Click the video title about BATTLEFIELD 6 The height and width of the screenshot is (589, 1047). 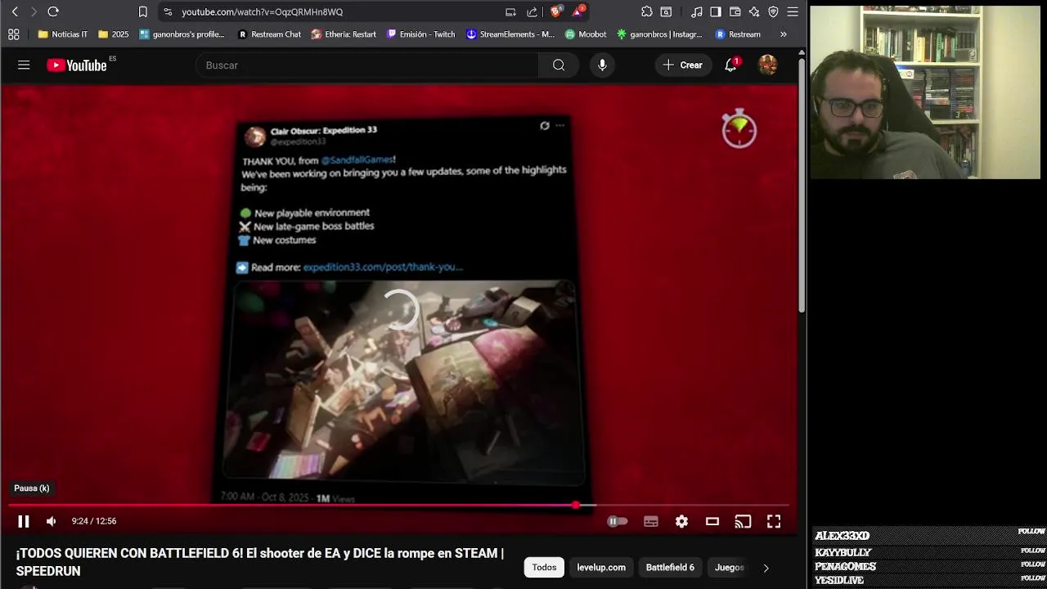point(260,562)
